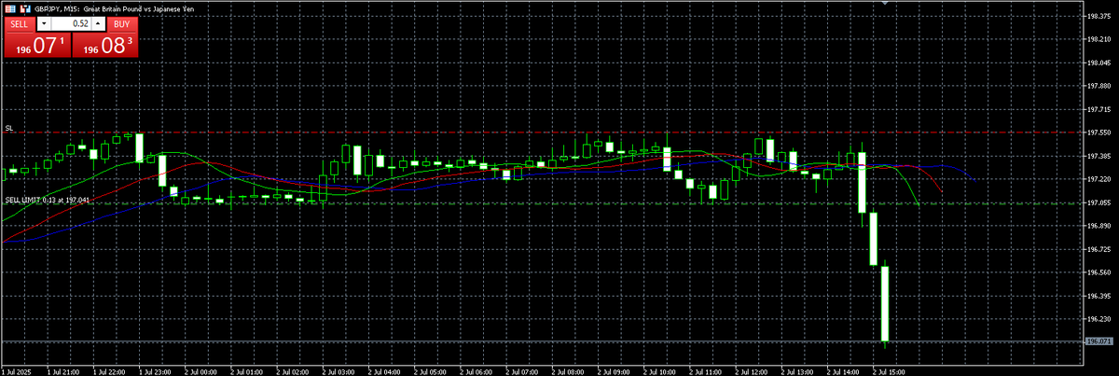Click the 2 Jul 03:00 time label
1119x376 pixels.
(x=338, y=370)
